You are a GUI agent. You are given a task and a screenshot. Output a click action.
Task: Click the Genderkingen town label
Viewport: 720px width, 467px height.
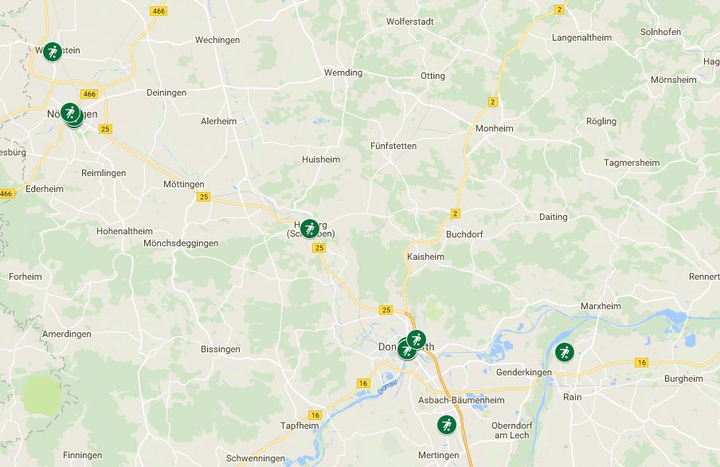[524, 372]
